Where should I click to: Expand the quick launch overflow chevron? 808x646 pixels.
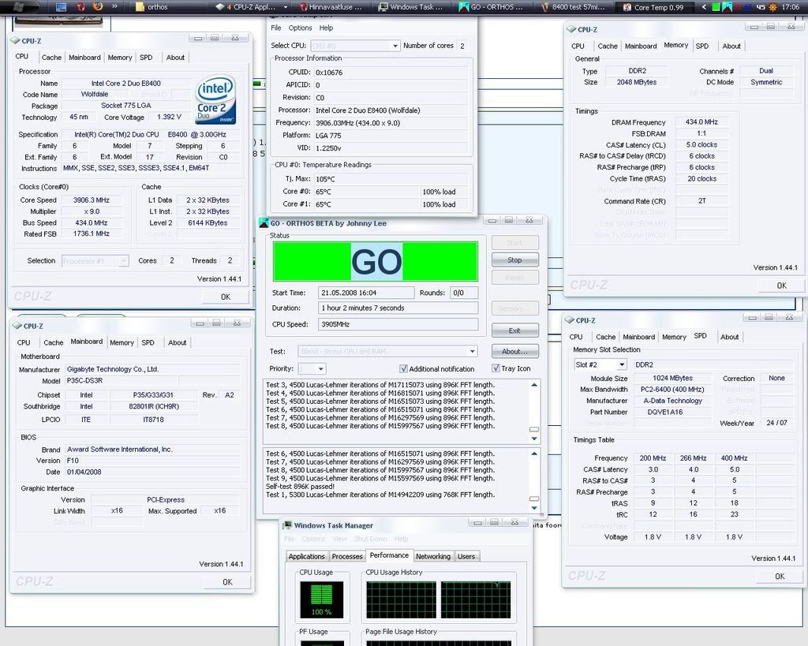[114, 6]
